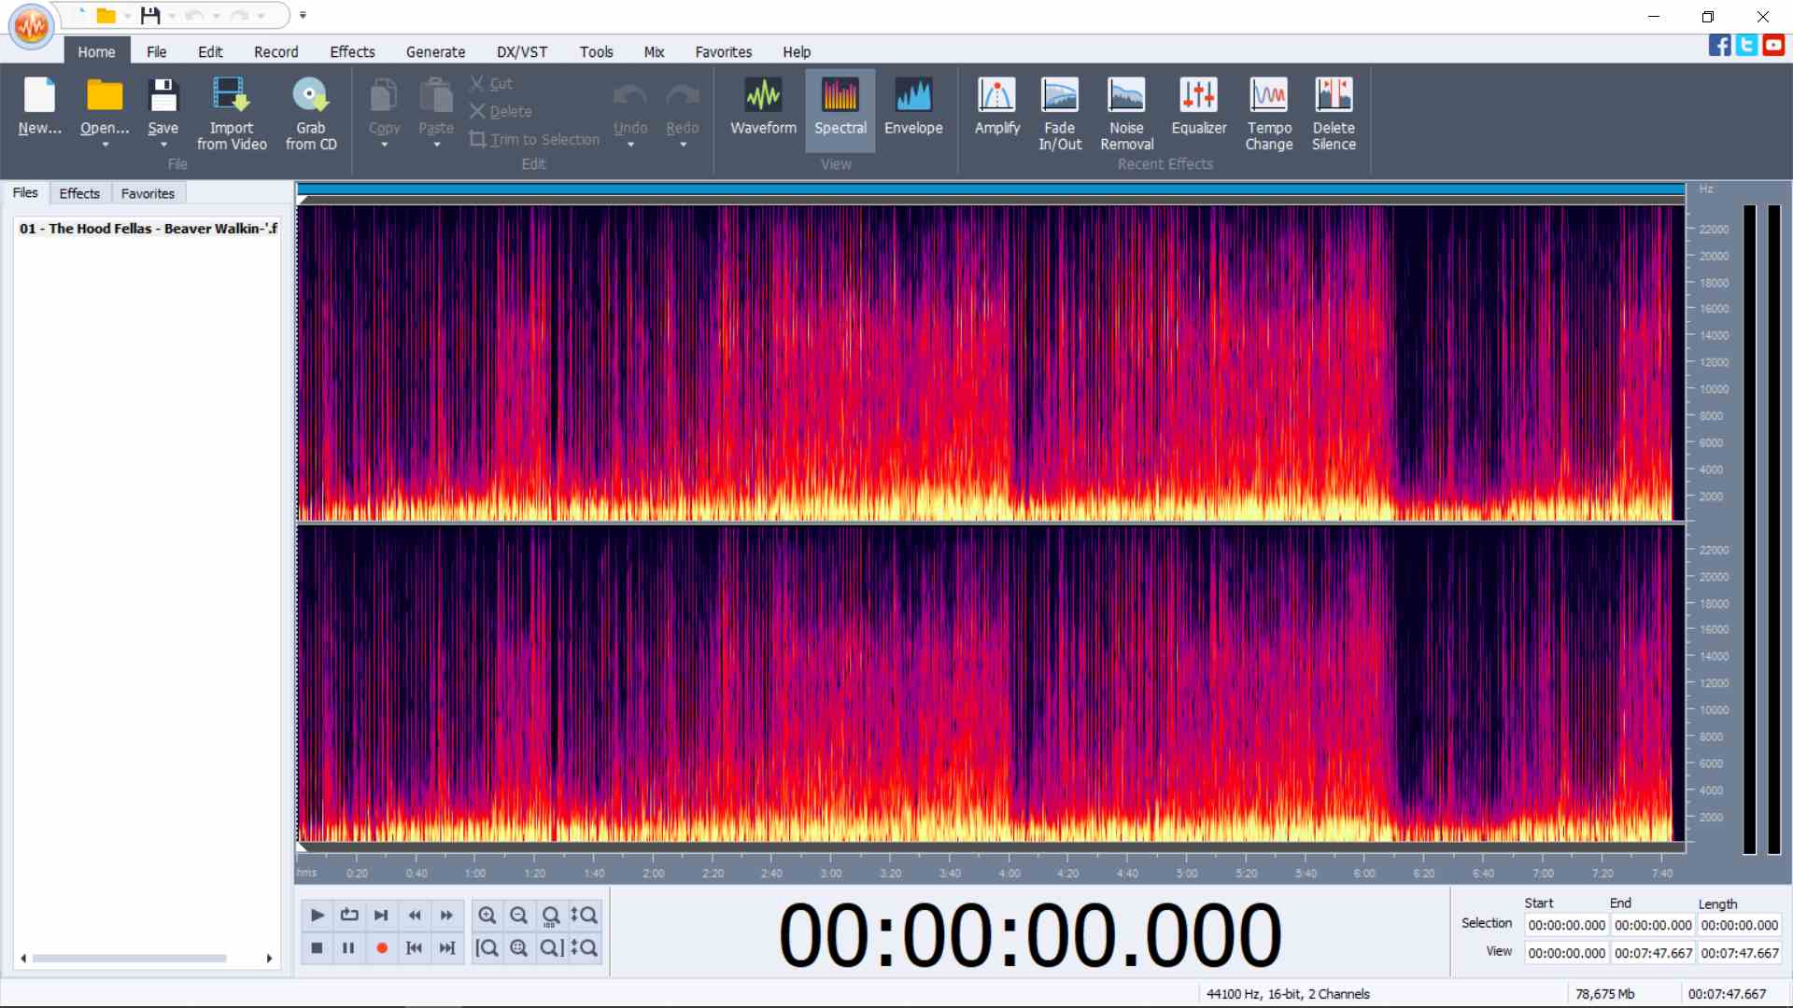Click the Fade In/Out button

(1059, 114)
